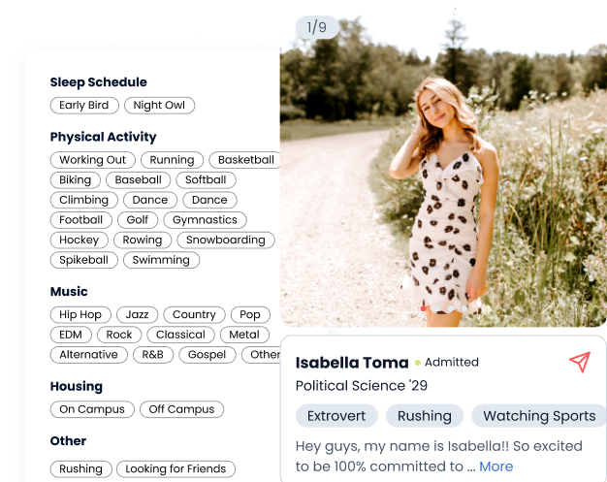Select the Jazz music chip
The width and height of the screenshot is (607, 482).
[138, 315]
